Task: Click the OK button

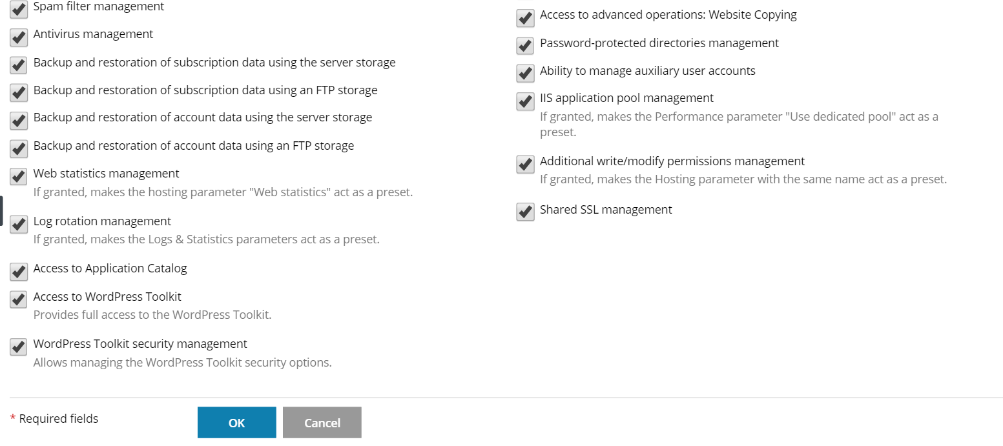Action: (236, 423)
